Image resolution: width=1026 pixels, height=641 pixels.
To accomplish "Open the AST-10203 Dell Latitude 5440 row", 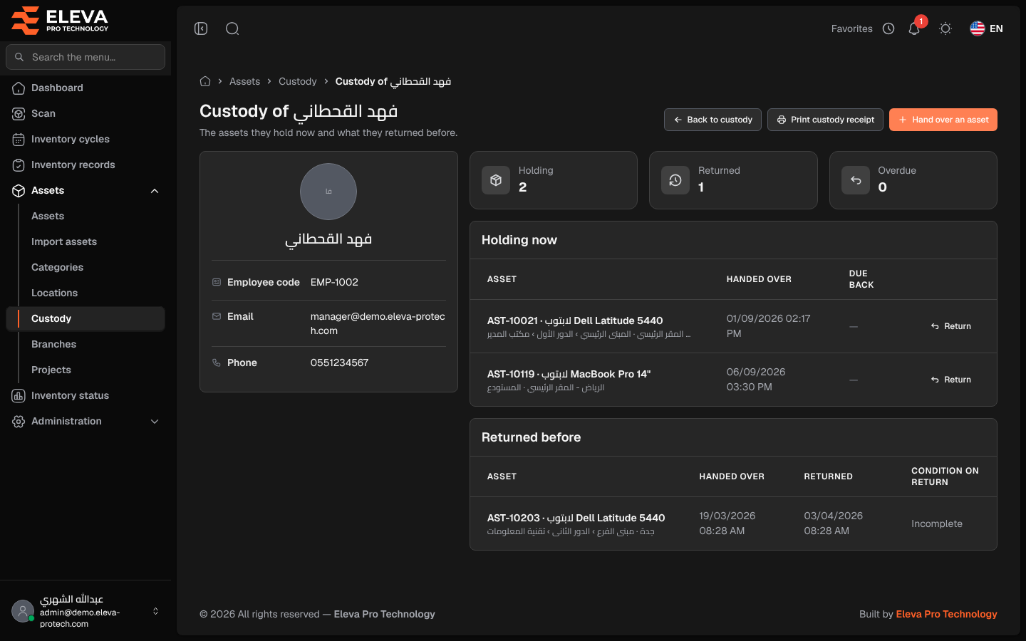I will [x=733, y=523].
